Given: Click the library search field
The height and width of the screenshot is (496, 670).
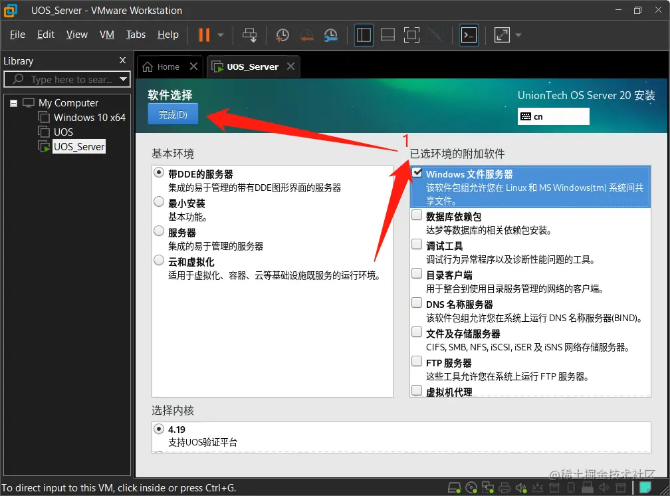Looking at the screenshot, I should click(67, 79).
